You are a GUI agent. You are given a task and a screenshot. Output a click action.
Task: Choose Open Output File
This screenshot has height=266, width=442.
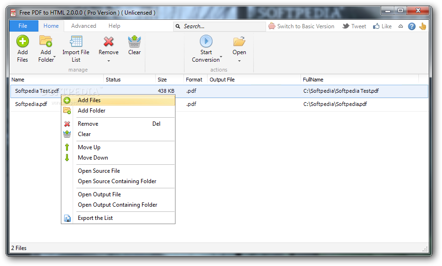pyautogui.click(x=99, y=194)
